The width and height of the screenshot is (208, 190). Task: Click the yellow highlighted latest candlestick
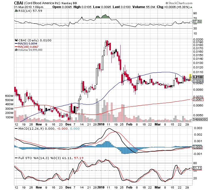click(x=190, y=77)
